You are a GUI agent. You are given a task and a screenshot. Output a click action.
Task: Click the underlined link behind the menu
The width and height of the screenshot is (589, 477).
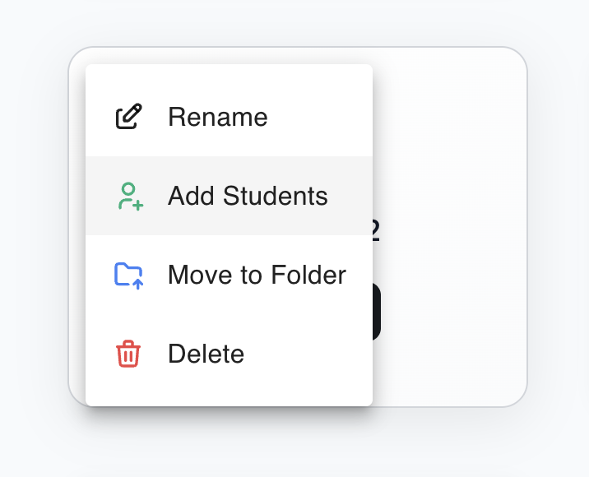(x=376, y=230)
